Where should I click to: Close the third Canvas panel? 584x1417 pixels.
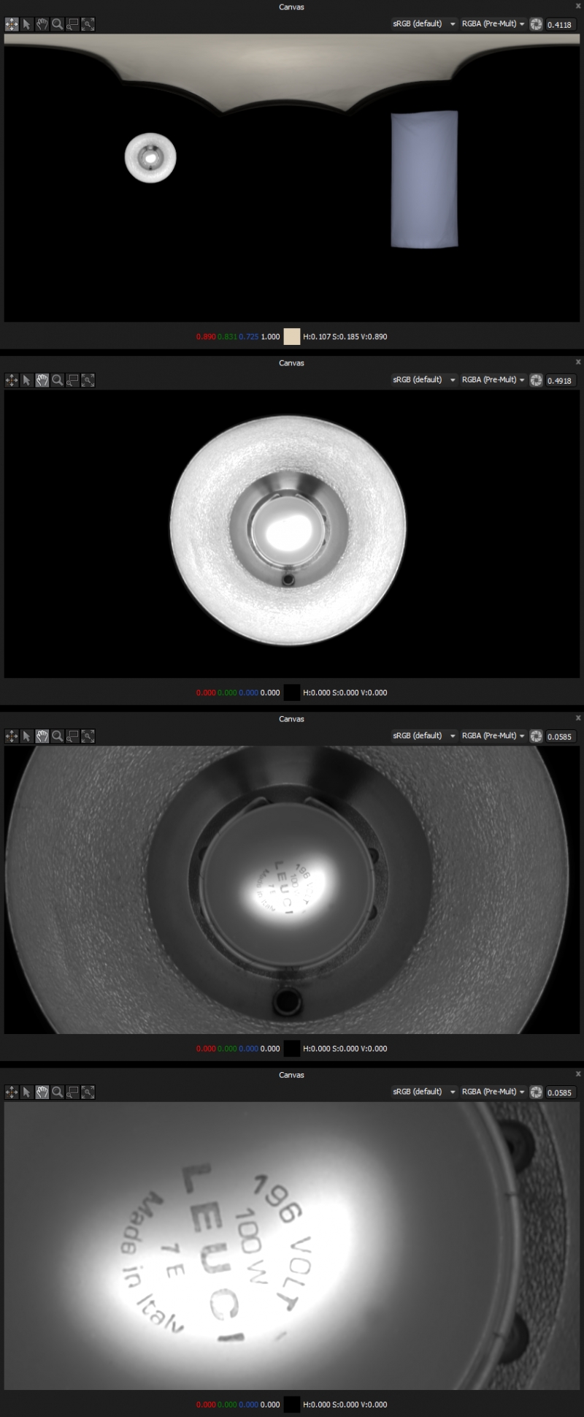coord(578,718)
